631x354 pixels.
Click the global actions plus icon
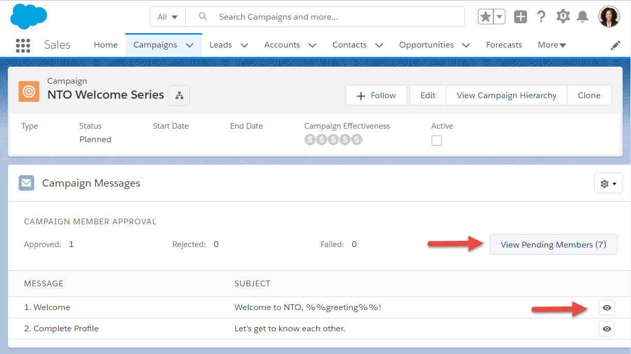click(520, 17)
